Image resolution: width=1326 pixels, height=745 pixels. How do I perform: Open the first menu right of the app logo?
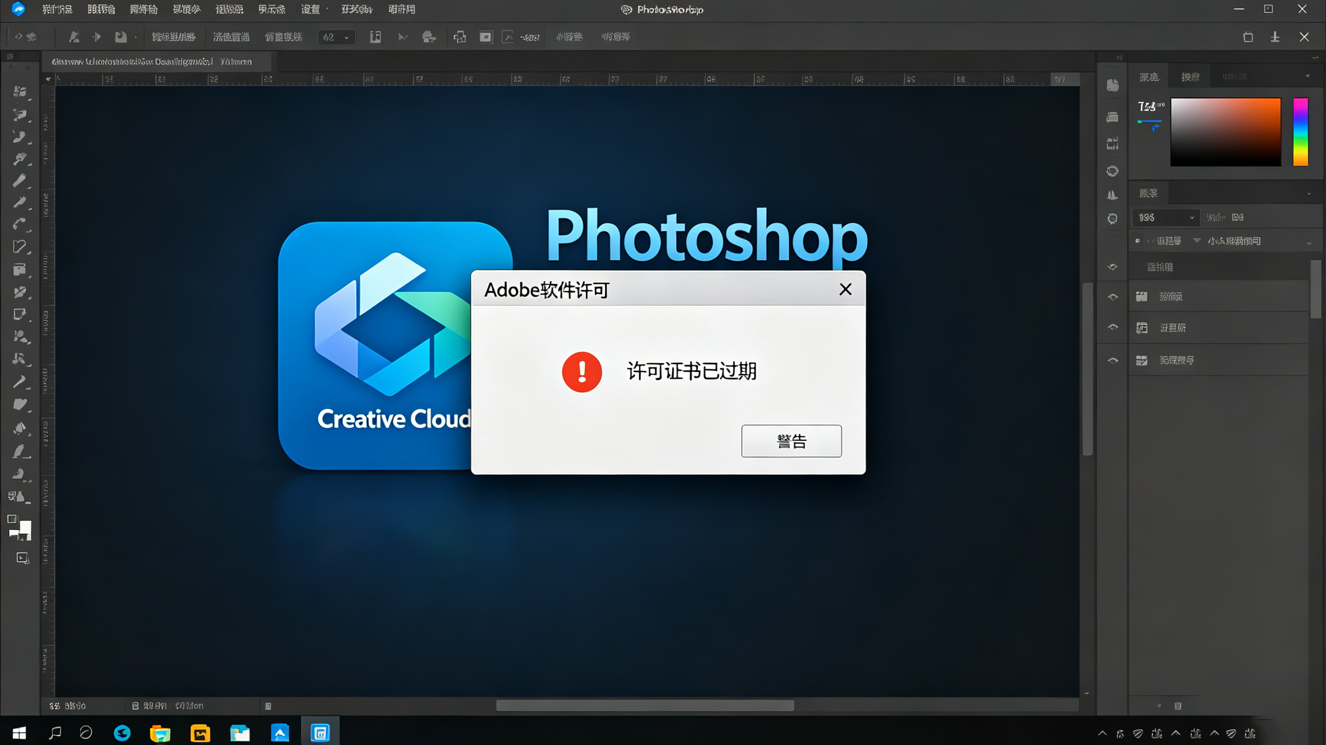(x=57, y=9)
